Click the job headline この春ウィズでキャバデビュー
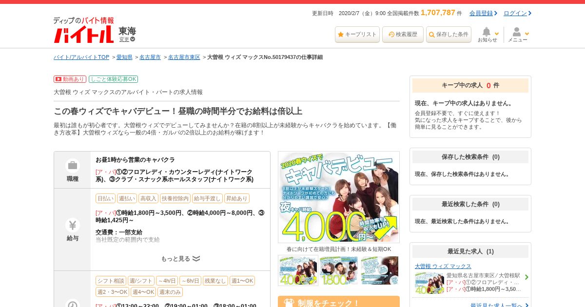Viewport: 585px width, 307px height. point(178,111)
